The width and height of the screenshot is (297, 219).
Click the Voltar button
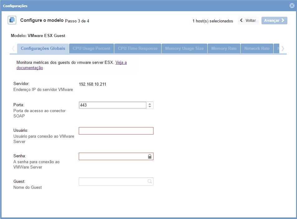(x=248, y=21)
